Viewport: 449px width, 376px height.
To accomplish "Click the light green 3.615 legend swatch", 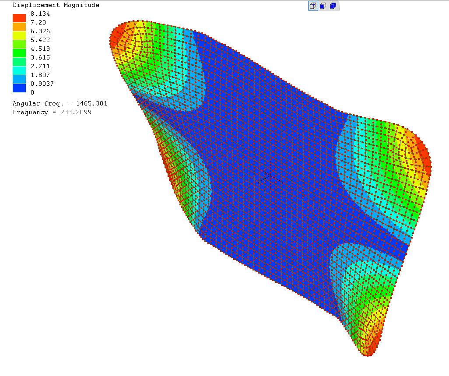I will [x=19, y=62].
